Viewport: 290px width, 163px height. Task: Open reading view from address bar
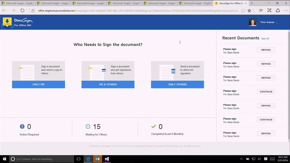point(243,11)
